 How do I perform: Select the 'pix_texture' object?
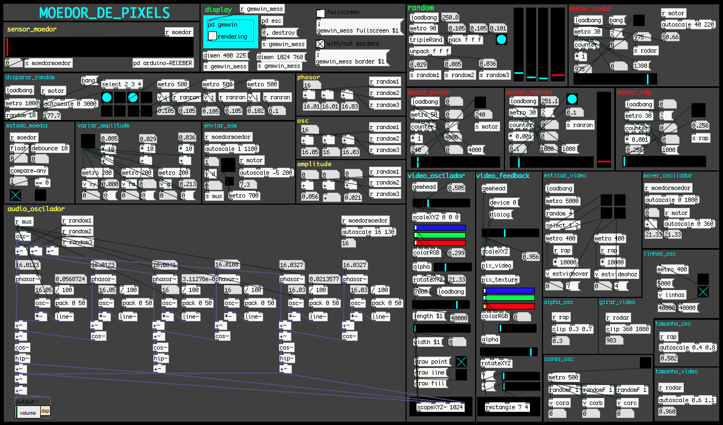click(500, 279)
